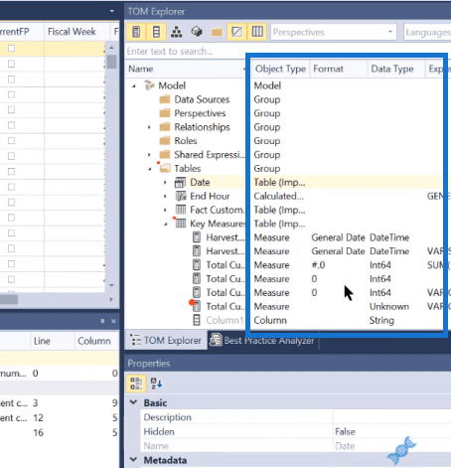Toggle the hidden objects toolbar icon
This screenshot has height=468, width=451.
(236, 32)
